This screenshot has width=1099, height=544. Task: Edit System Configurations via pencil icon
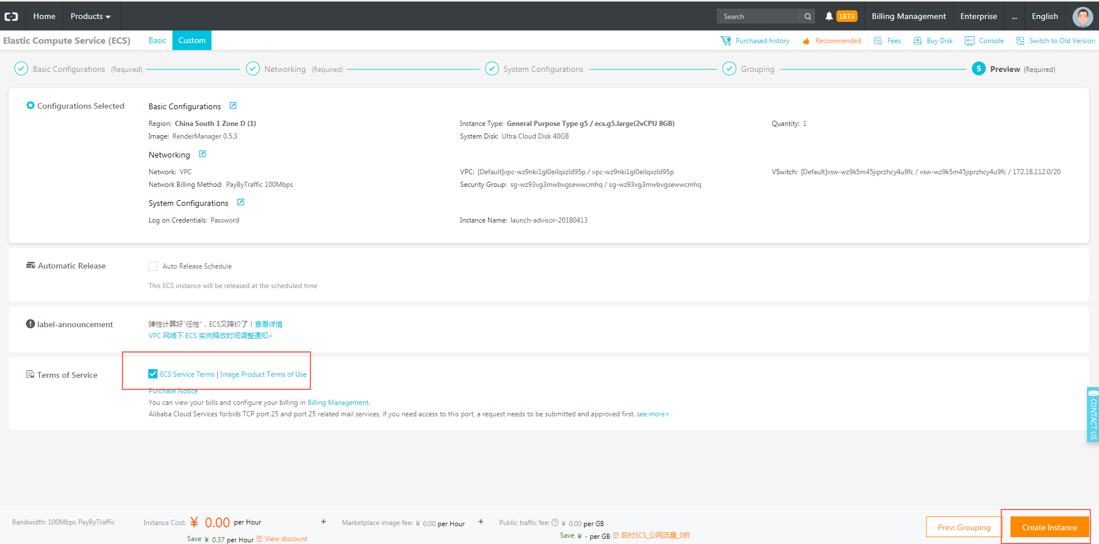click(x=241, y=202)
